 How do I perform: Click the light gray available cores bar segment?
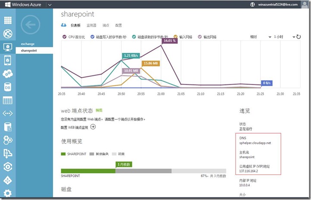pos(199,171)
